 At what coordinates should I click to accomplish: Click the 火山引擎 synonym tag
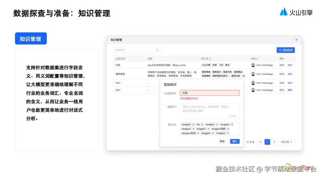tap(206, 65)
